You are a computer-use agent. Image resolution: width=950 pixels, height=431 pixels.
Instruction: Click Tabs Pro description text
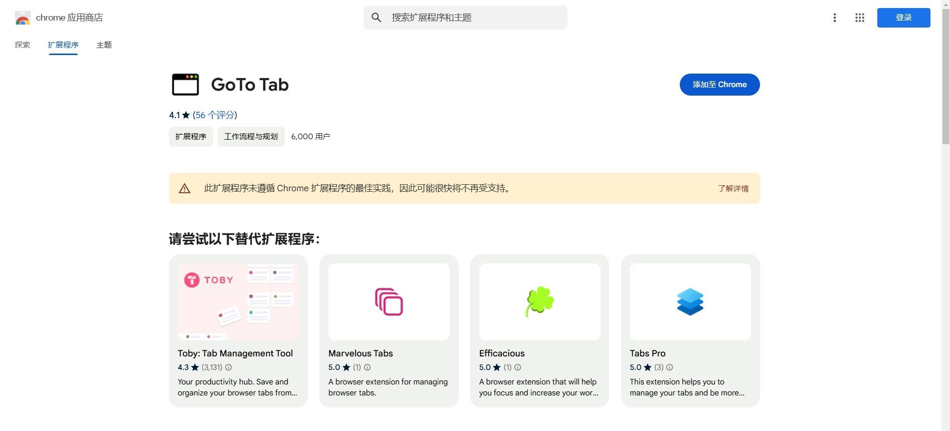[687, 387]
